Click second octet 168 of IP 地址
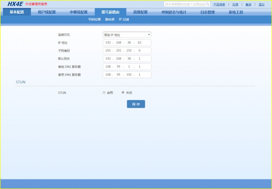Viewport: 272px width, 189px height. pos(119,43)
